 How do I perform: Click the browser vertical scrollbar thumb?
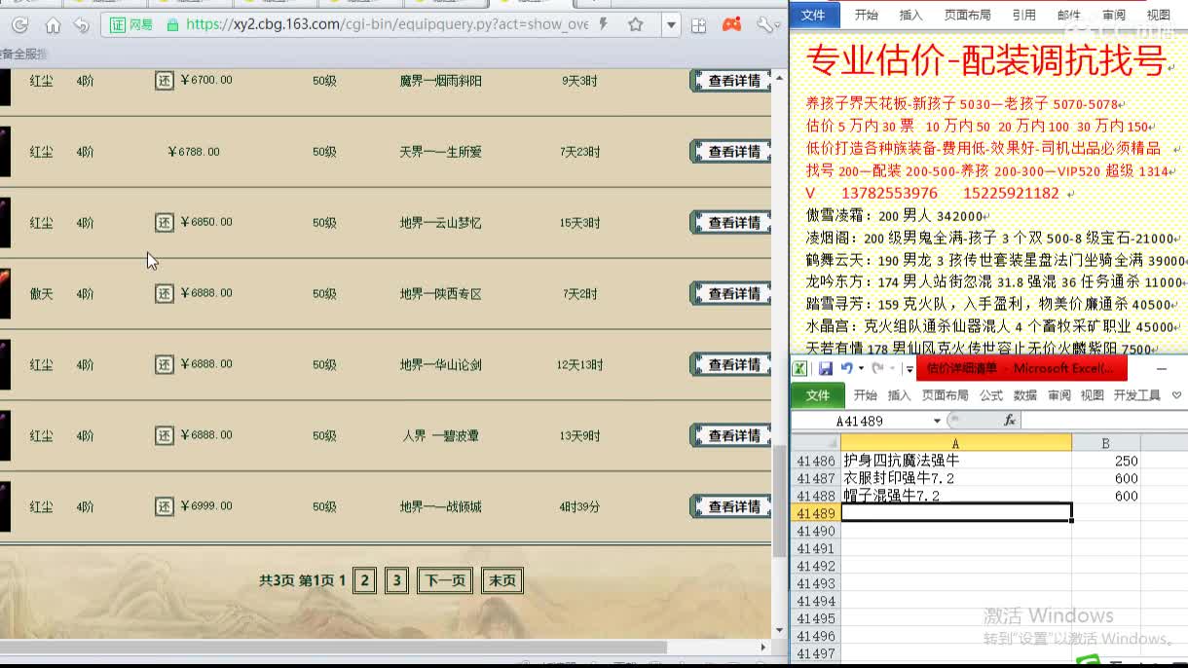[x=779, y=501]
